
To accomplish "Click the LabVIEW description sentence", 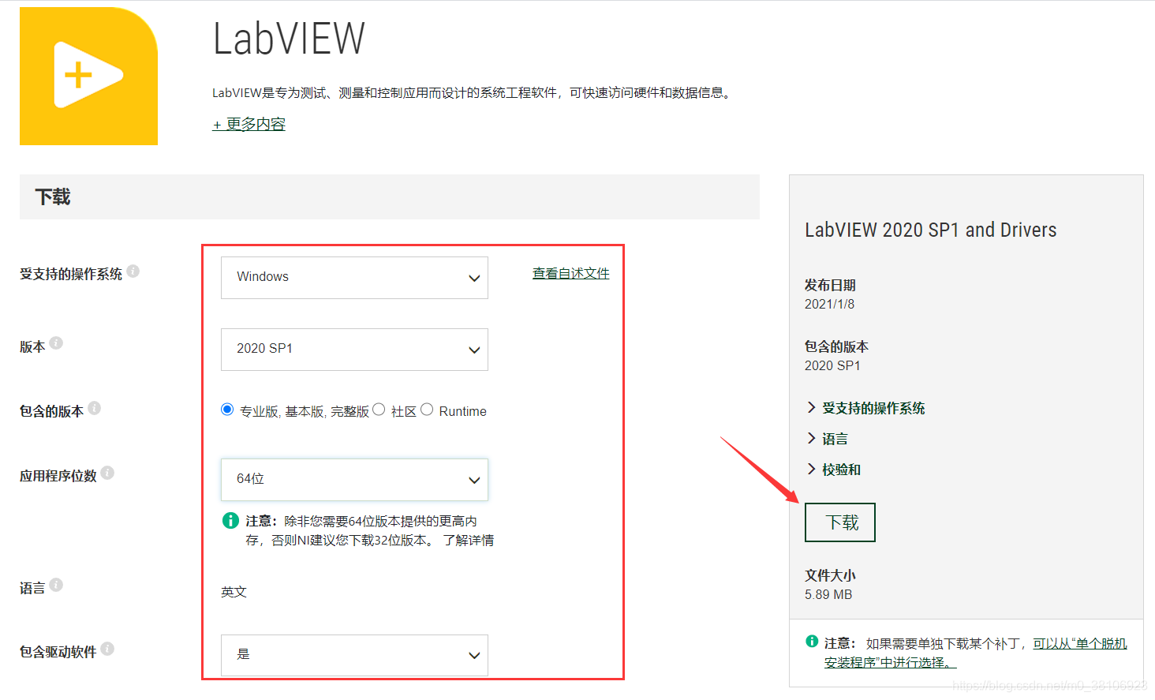I will (473, 93).
